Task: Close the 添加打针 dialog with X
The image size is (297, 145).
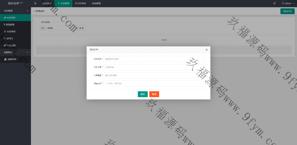Action: tap(207, 50)
